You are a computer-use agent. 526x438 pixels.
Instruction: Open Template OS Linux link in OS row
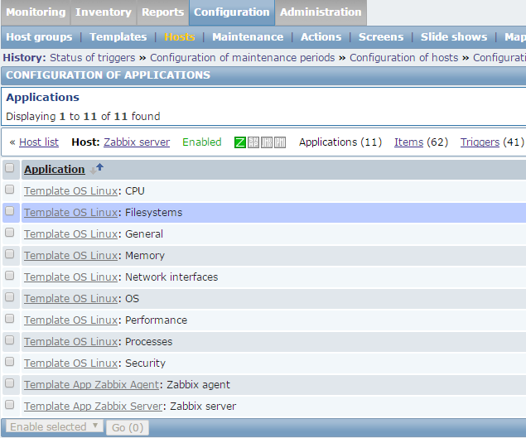[70, 298]
